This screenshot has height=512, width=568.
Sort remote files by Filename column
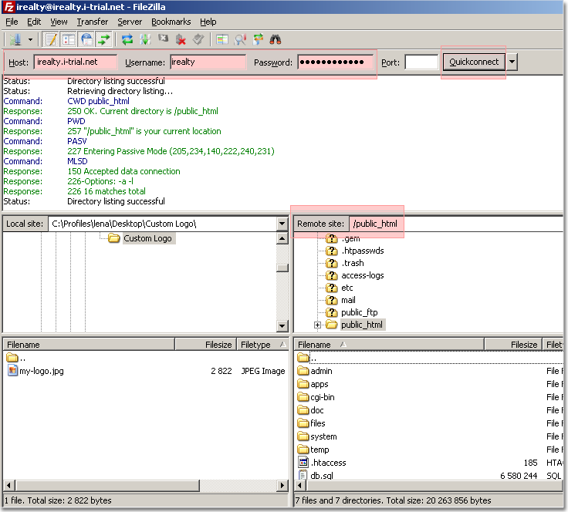click(389, 345)
